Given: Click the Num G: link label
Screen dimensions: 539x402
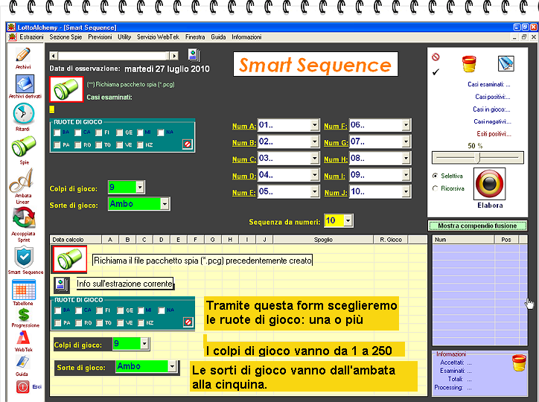Looking at the screenshot, I should tap(336, 143).
